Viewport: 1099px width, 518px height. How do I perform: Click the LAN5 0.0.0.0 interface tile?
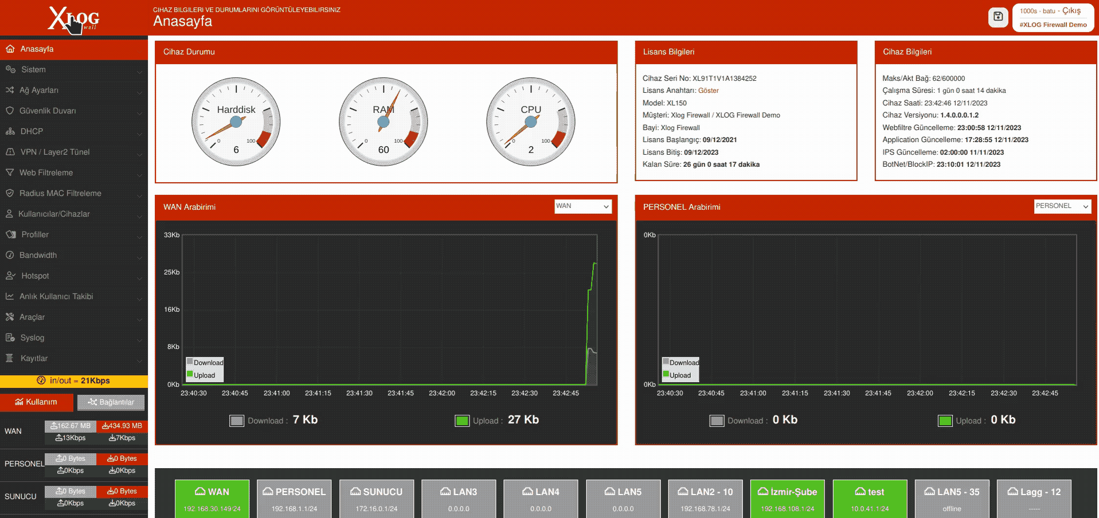point(623,499)
